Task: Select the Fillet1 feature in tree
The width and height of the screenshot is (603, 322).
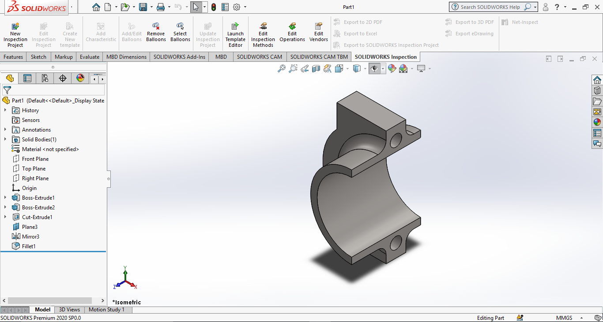Action: tap(29, 246)
